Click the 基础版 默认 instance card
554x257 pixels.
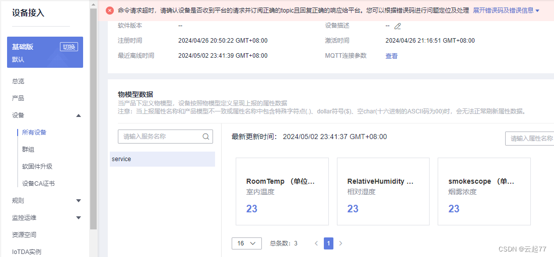45,52
